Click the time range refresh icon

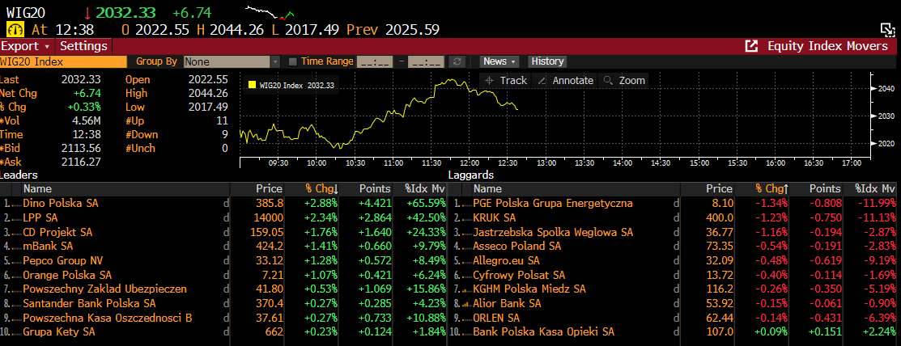[x=457, y=61]
